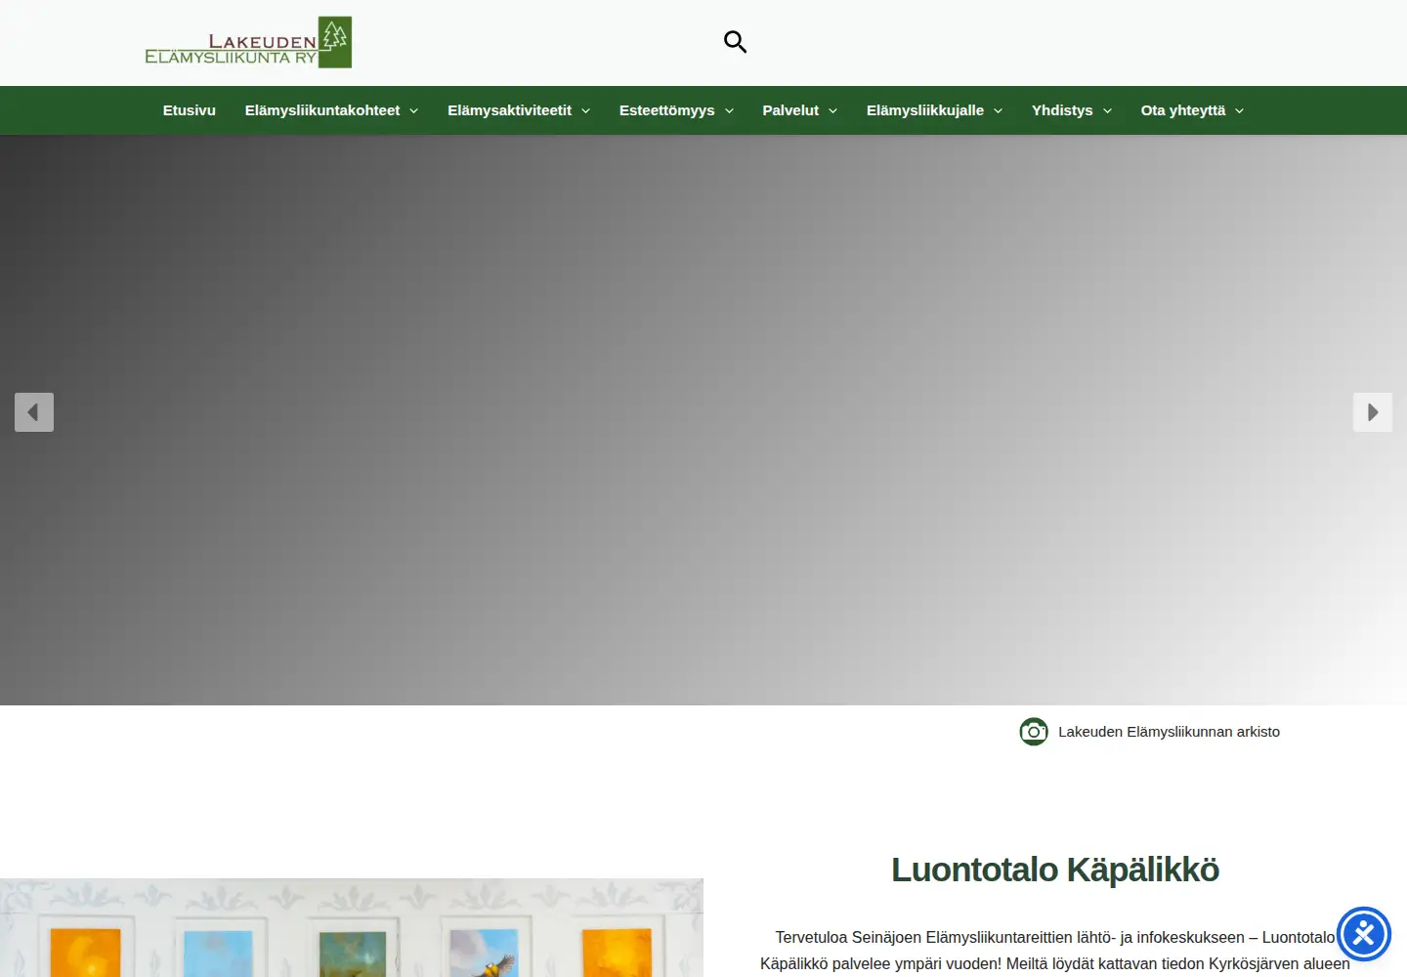Open the Palvelut menu link

790,110
